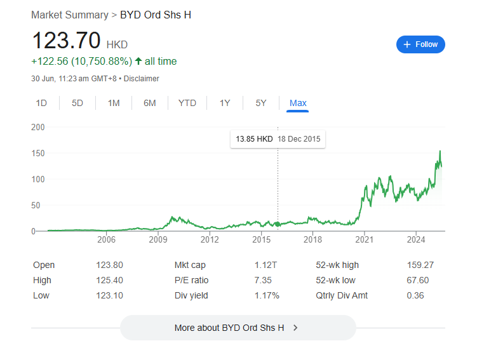Viewport: 477px width, 355px height.
Task: Click the plus icon in Follow button
Action: point(406,44)
